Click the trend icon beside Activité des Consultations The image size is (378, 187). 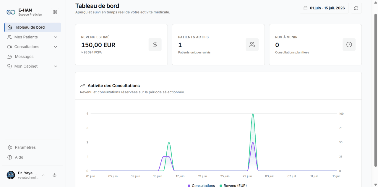(83, 86)
